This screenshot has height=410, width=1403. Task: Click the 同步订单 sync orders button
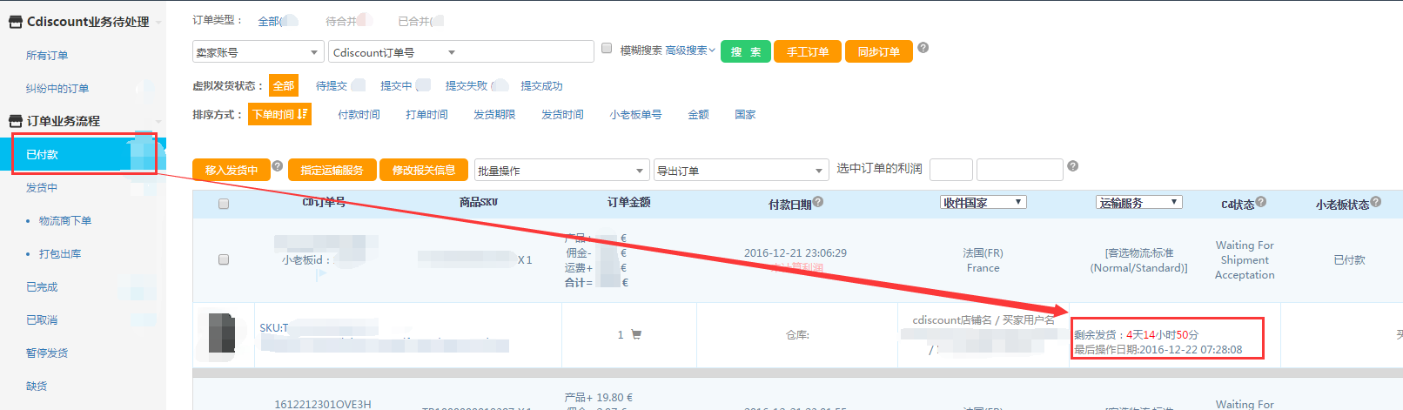879,51
